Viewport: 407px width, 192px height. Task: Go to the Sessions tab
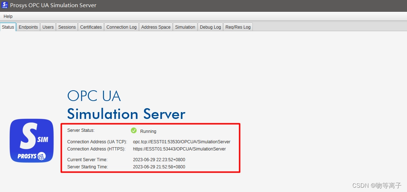click(x=67, y=27)
